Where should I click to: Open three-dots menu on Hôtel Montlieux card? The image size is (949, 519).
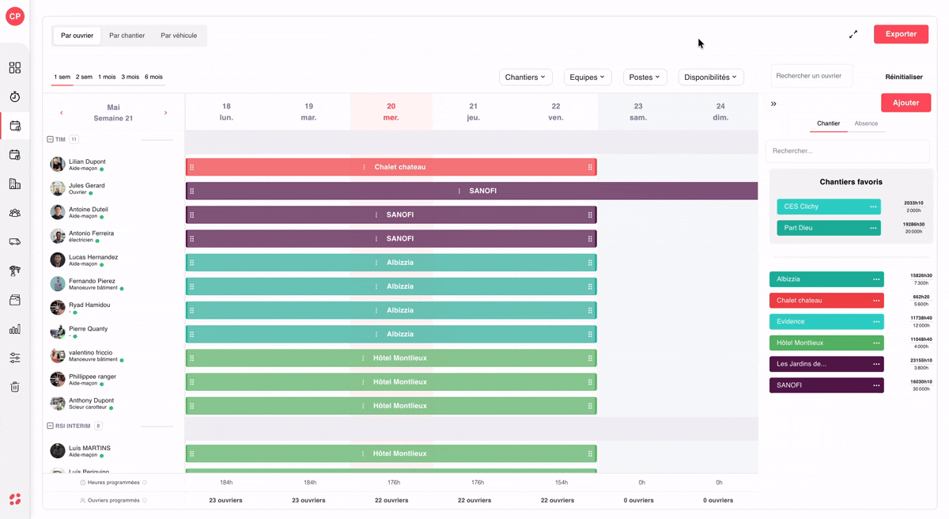tap(876, 343)
